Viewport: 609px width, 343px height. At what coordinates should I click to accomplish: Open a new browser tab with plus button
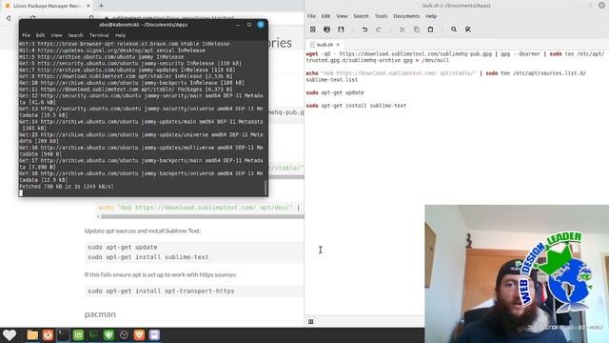[x=101, y=6]
